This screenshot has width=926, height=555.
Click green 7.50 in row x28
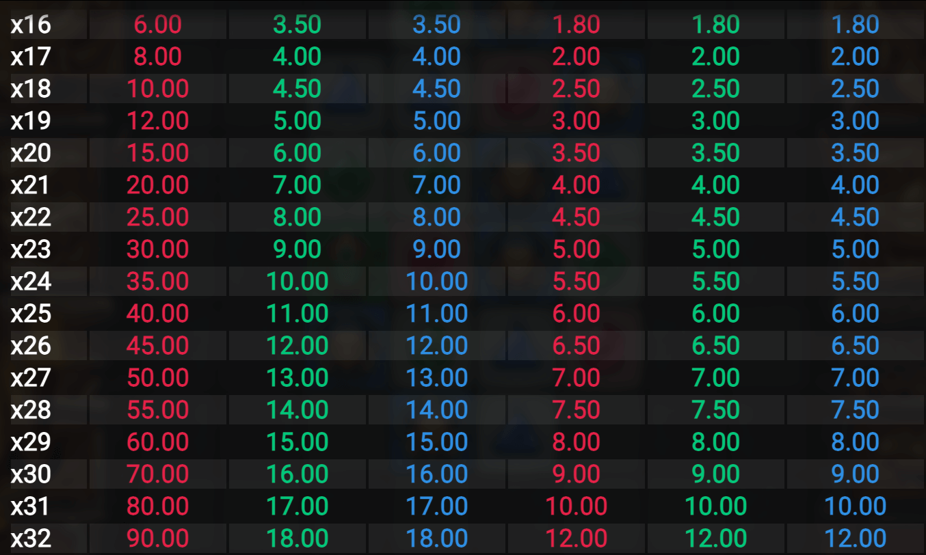tap(716, 410)
